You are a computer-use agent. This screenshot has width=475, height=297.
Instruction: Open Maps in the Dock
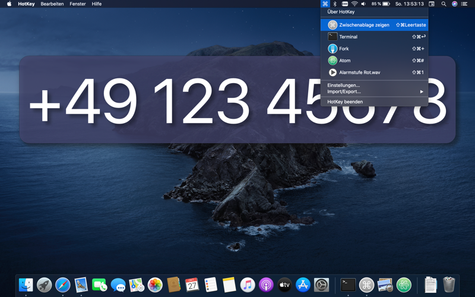coord(137,285)
